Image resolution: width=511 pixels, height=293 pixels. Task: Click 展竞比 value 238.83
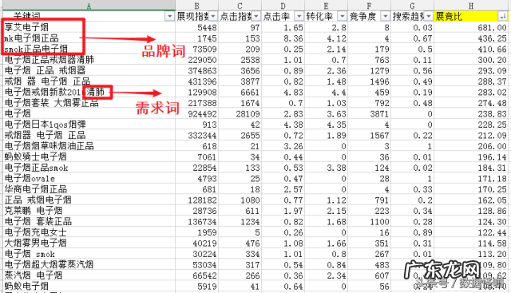point(492,113)
